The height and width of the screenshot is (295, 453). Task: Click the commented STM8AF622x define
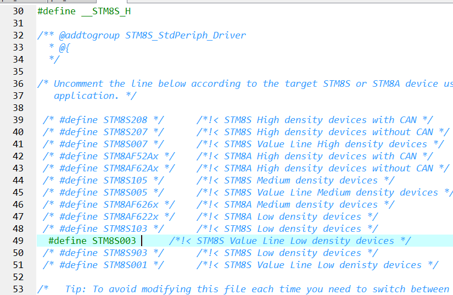tap(131, 216)
